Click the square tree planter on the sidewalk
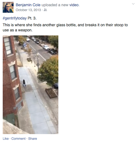Image resolution: width=136 pixels, height=143 pixels. pyautogui.click(x=51, y=93)
